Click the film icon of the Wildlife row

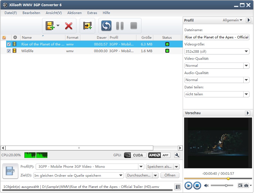pyautogui.click(x=14, y=51)
